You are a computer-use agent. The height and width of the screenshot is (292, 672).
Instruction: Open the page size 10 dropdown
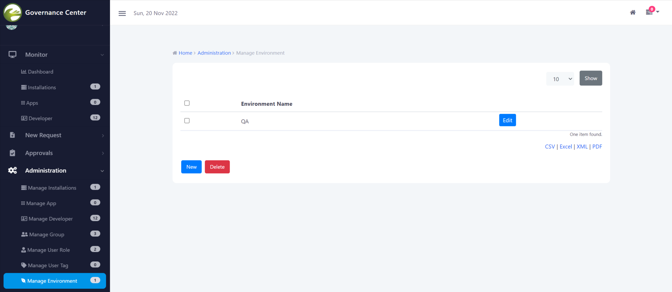(560, 79)
